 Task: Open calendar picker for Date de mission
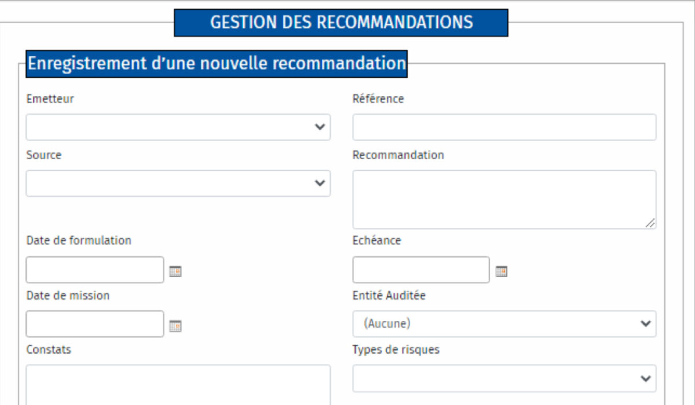coord(175,326)
